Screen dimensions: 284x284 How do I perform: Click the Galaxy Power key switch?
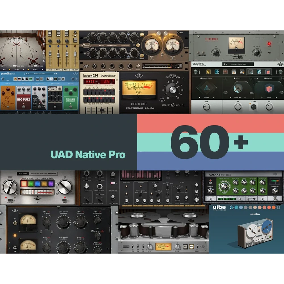pyautogui.click(x=275, y=199)
